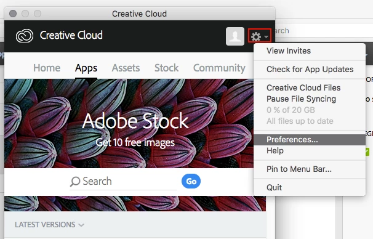Screen dimensions: 373x239
Task: Click the 'Get 10 free images' text
Action: click(x=135, y=142)
